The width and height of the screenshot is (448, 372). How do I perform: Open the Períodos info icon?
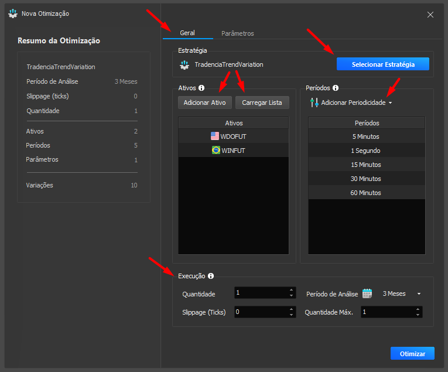point(336,88)
